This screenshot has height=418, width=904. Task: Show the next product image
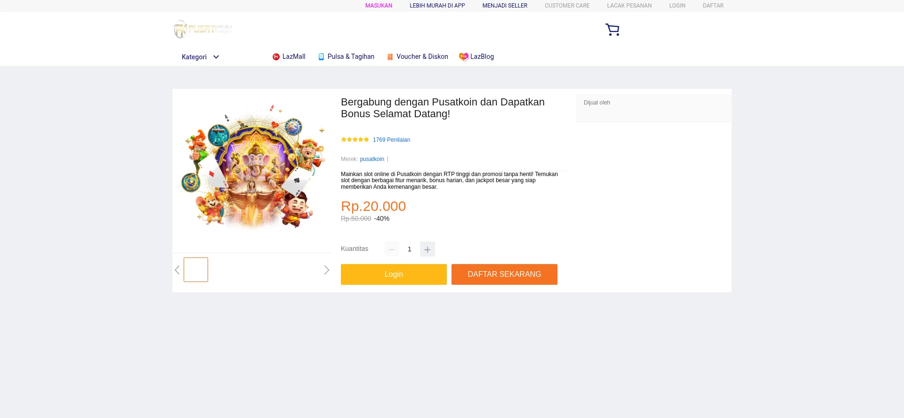[326, 270]
